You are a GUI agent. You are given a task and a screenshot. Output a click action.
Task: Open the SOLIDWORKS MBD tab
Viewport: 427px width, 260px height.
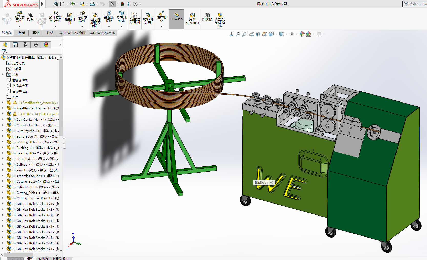coord(102,33)
